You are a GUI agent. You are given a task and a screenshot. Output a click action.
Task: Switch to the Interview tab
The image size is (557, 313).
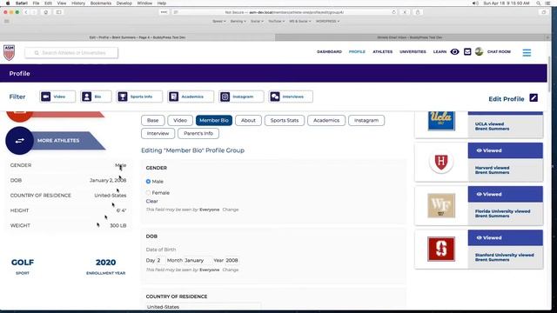(x=158, y=133)
